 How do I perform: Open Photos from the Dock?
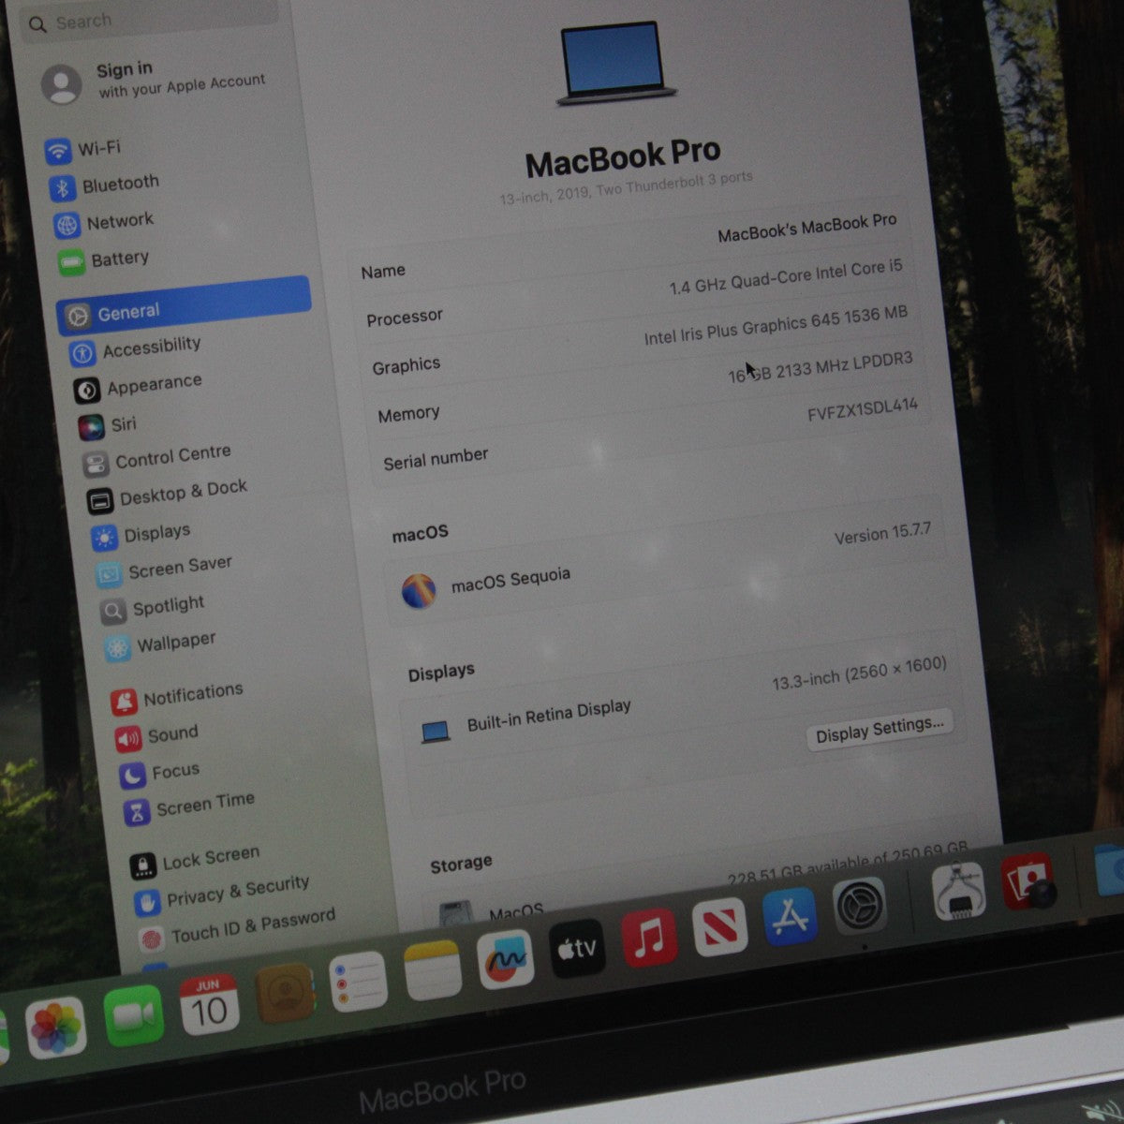point(55,1028)
